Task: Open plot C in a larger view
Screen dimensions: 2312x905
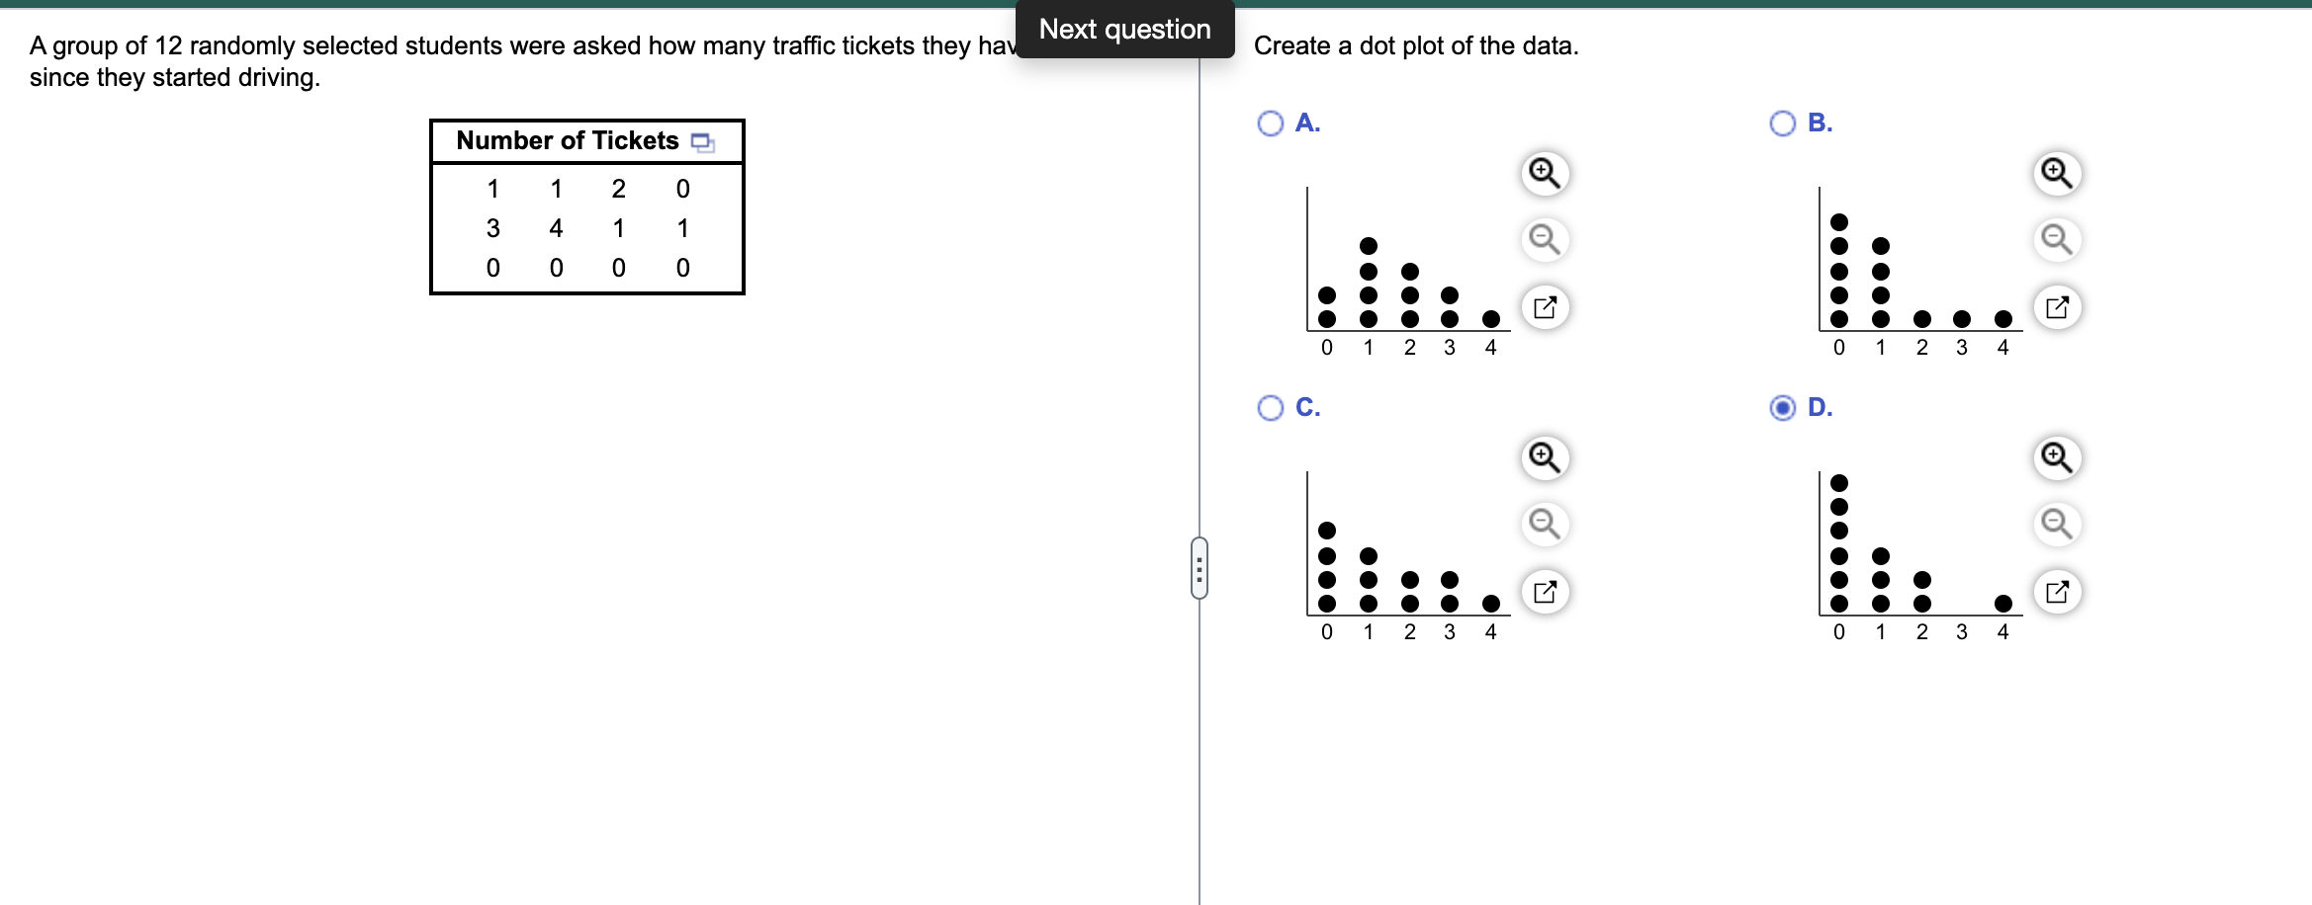Action: tap(1544, 591)
